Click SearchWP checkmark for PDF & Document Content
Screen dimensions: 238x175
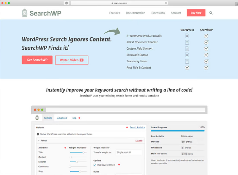click(206, 42)
